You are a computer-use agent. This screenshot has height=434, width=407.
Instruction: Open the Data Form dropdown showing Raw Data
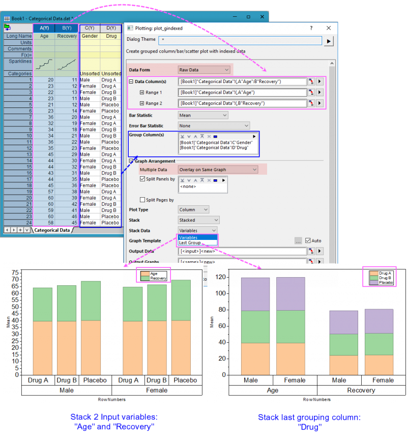coord(203,70)
